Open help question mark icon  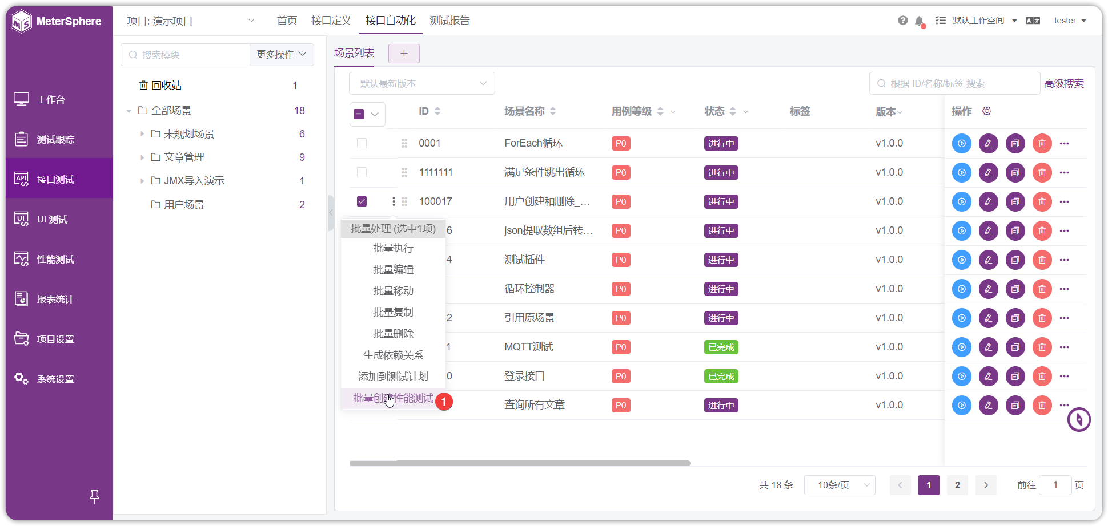(x=903, y=21)
